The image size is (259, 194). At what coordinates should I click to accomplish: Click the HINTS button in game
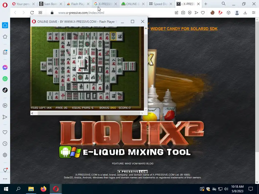(98, 27)
